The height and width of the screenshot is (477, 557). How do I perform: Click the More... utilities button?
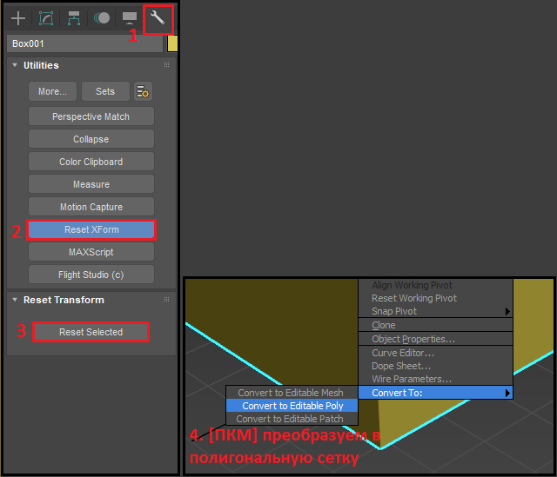pos(52,91)
